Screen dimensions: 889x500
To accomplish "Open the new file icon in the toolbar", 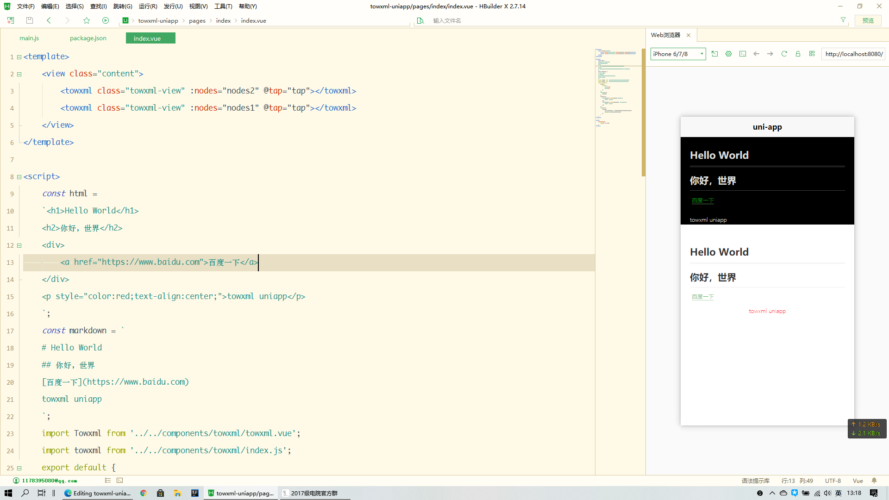I will pyautogui.click(x=10, y=20).
